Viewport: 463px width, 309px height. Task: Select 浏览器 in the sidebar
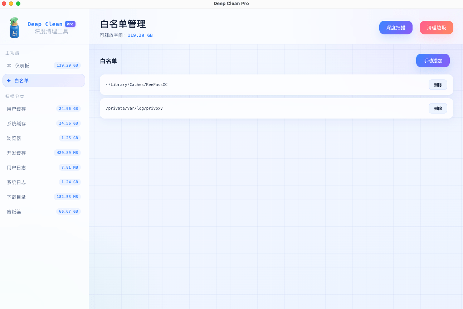(44, 138)
